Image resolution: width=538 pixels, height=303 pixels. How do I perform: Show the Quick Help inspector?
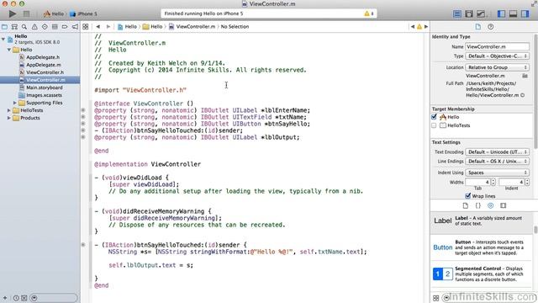[491, 27]
